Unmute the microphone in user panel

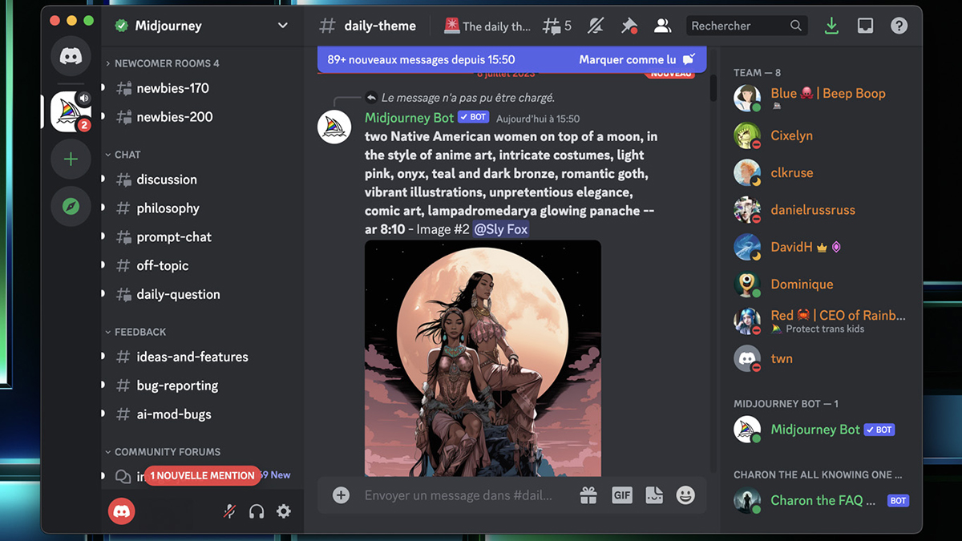[x=229, y=511]
